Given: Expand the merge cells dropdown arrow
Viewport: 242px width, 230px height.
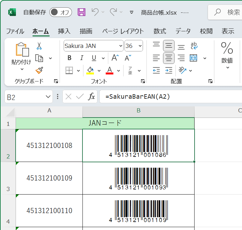Looking at the screenshot, I should tap(205, 58).
